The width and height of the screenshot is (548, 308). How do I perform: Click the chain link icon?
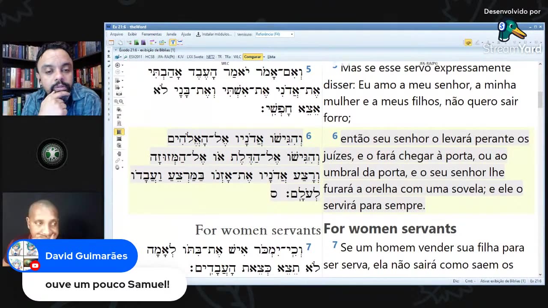[x=118, y=160]
